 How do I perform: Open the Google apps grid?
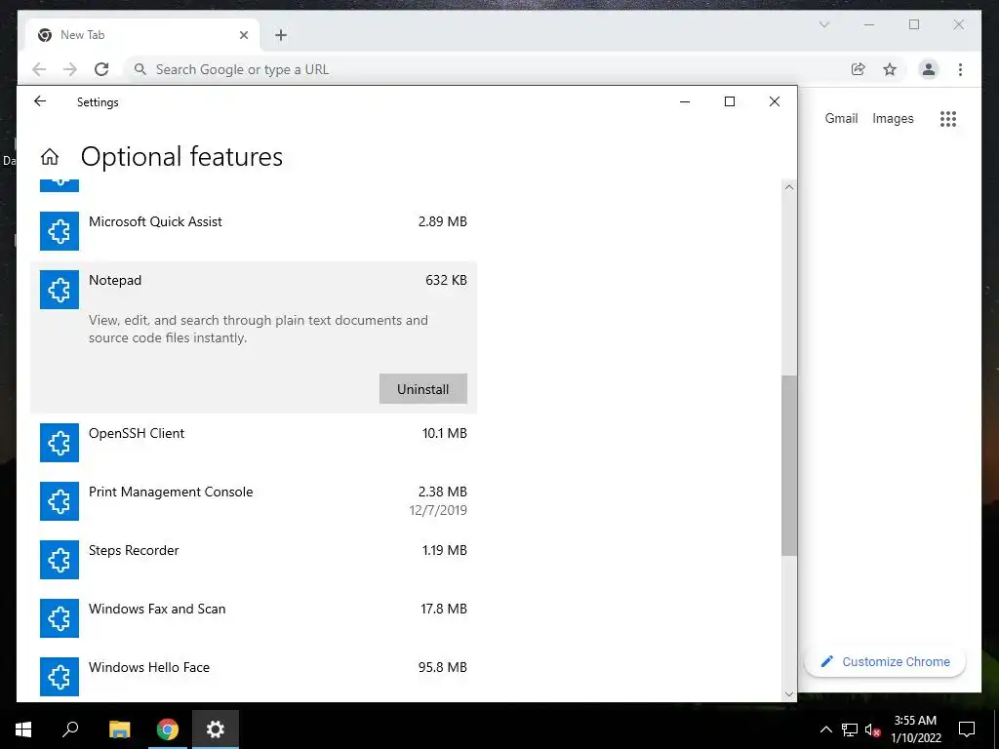(948, 118)
